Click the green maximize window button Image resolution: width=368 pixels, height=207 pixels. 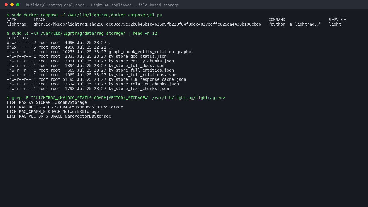(x=18, y=5)
